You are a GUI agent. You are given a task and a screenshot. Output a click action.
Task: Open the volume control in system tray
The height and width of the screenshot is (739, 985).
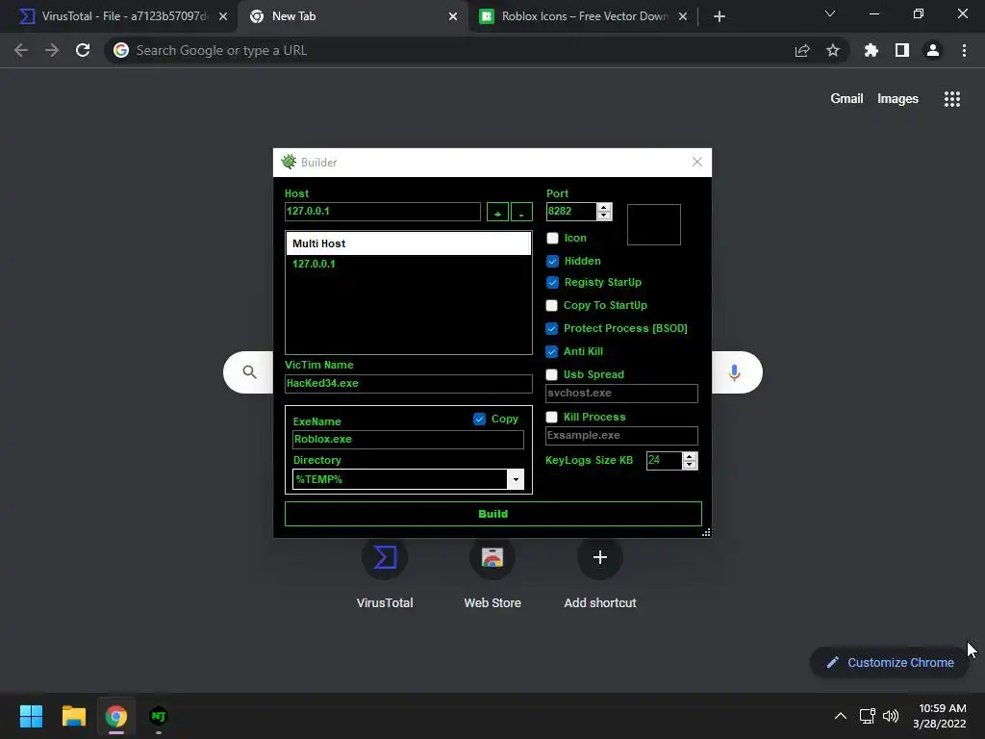pos(891,716)
